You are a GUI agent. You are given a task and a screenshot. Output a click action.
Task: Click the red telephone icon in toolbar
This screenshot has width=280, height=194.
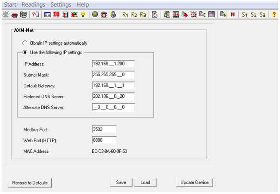[x=14, y=14]
